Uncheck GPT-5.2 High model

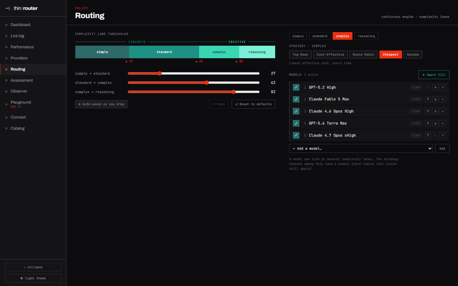[296, 87]
